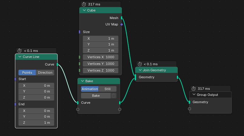Viewport: 244px width, 136px height.
Task: Click the Curve Line Start input socket
Action: click(x=15, y=79)
